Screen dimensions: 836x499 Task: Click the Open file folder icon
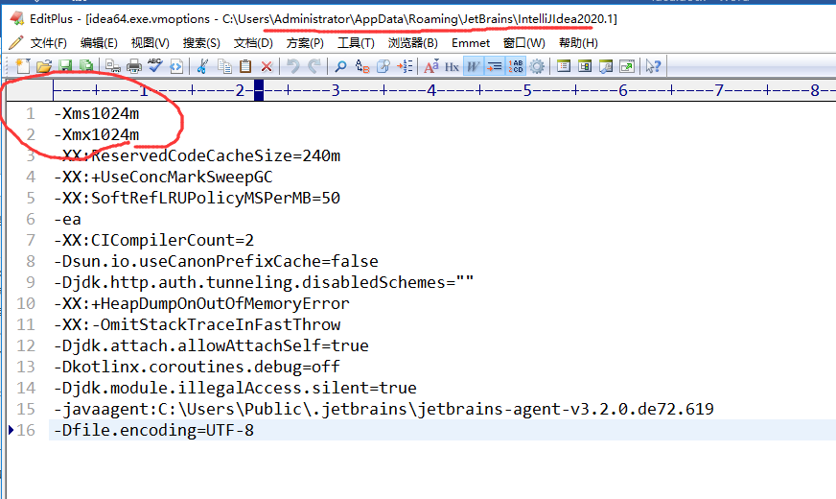44,66
